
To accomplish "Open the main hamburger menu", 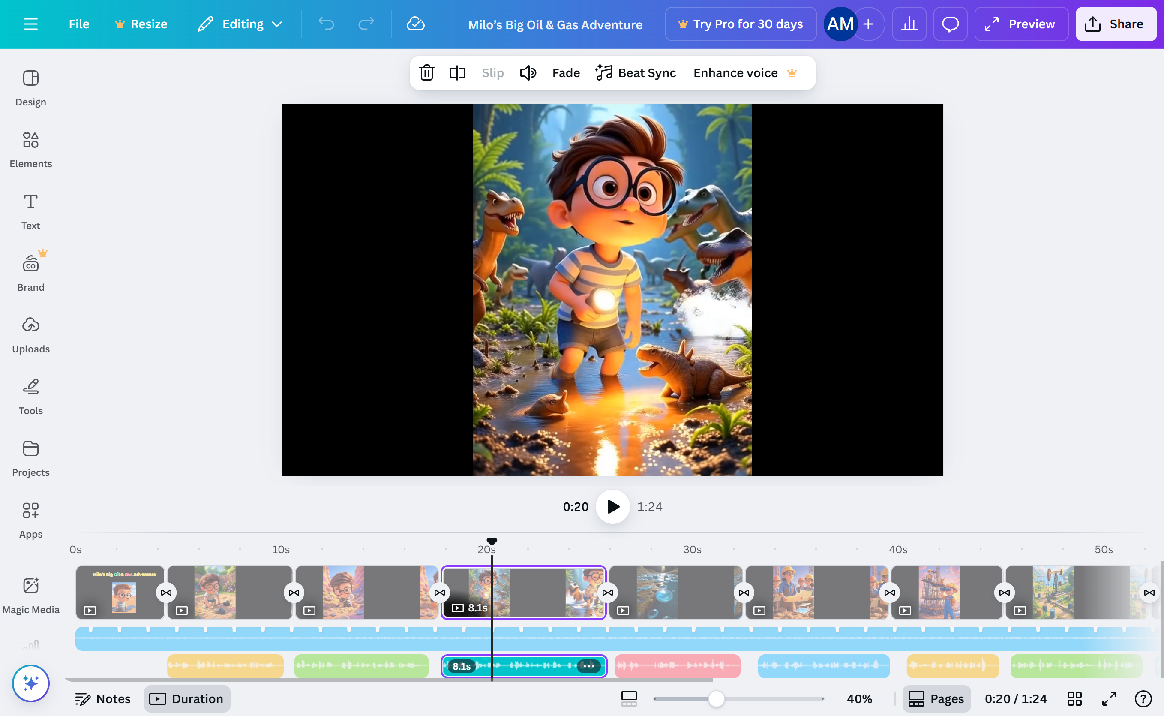I will pyautogui.click(x=31, y=24).
